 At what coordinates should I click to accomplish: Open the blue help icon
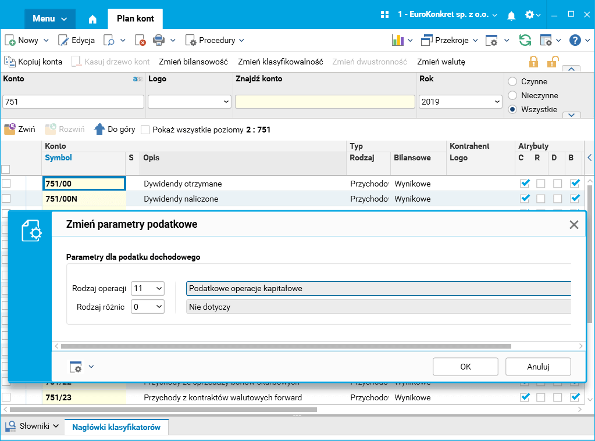pos(575,40)
